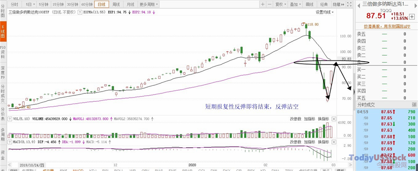This screenshot has width=418, height=171.
Task: Open help icon next to MACD indicator
Action: click(10, 142)
